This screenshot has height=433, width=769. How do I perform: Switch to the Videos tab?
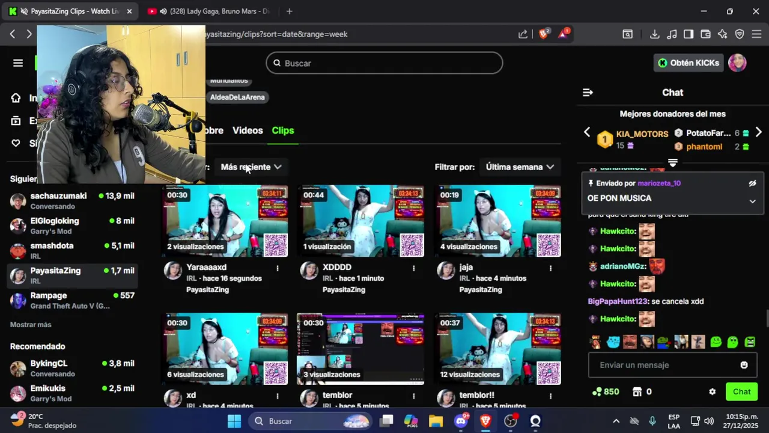pos(248,131)
